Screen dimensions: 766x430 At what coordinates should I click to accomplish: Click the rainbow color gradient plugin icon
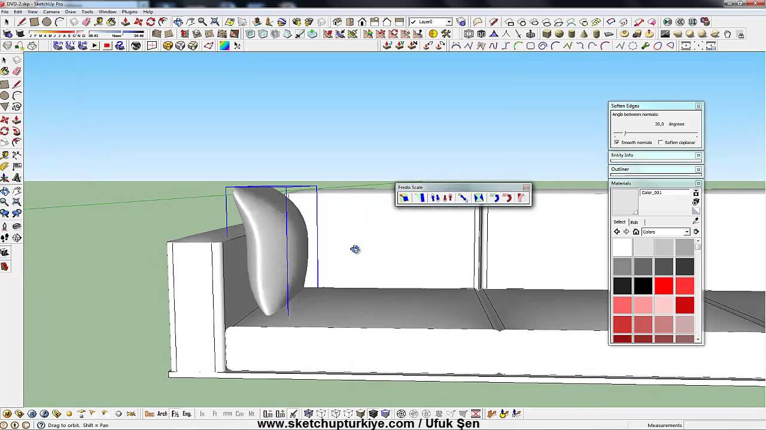pyautogui.click(x=224, y=45)
